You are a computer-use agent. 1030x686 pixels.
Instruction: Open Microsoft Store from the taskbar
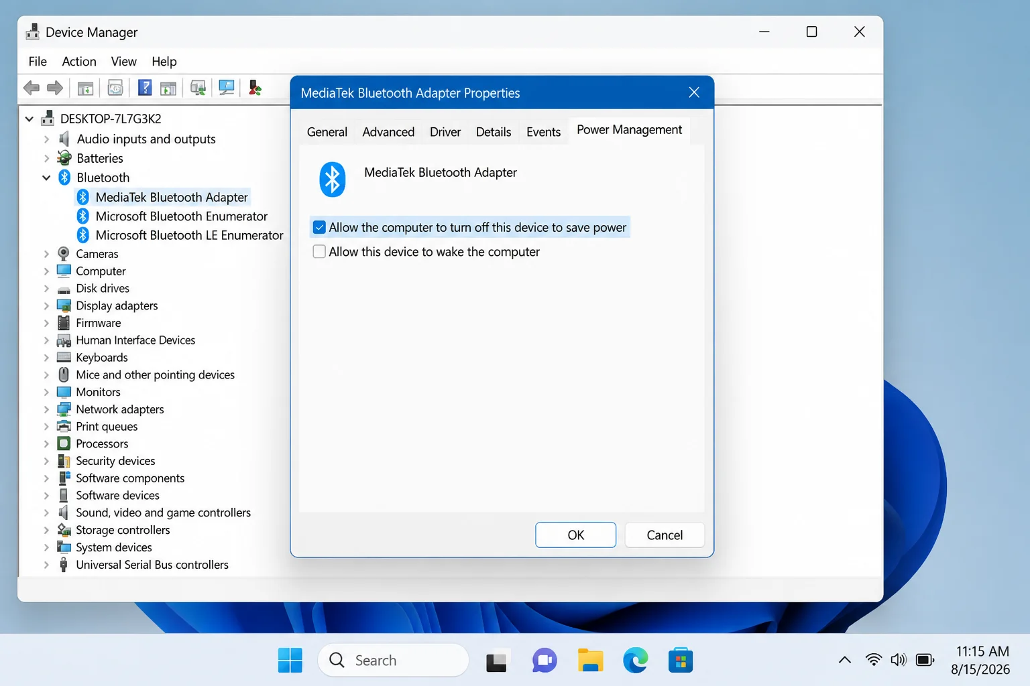tap(681, 661)
